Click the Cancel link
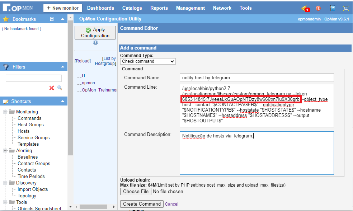 pos(171,204)
